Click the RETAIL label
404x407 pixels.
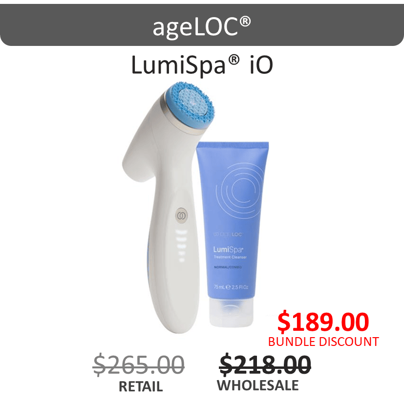click(141, 386)
